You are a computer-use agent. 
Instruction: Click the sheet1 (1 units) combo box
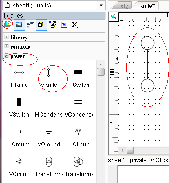point(54,6)
